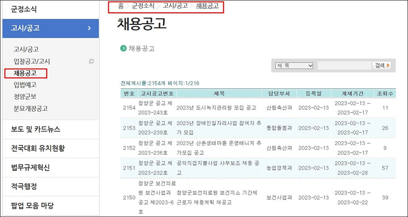Click 보건사업과 department cell
The width and height of the screenshot is (408, 217).
(279, 198)
